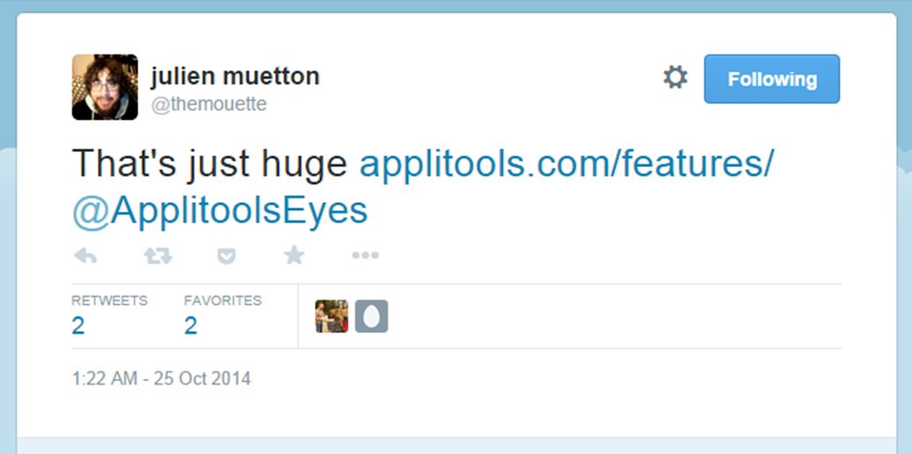Retweet this tweet using the retweet icon
This screenshot has height=454, width=912.
157,256
